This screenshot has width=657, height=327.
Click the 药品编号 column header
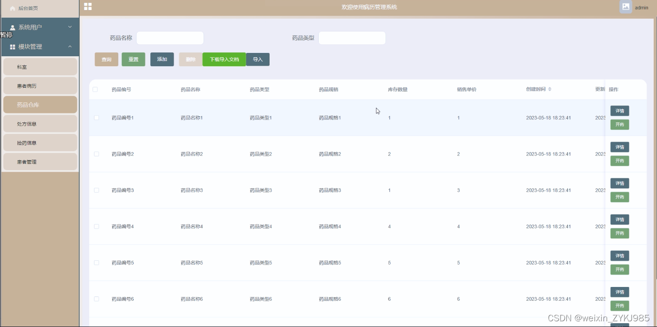(x=121, y=89)
